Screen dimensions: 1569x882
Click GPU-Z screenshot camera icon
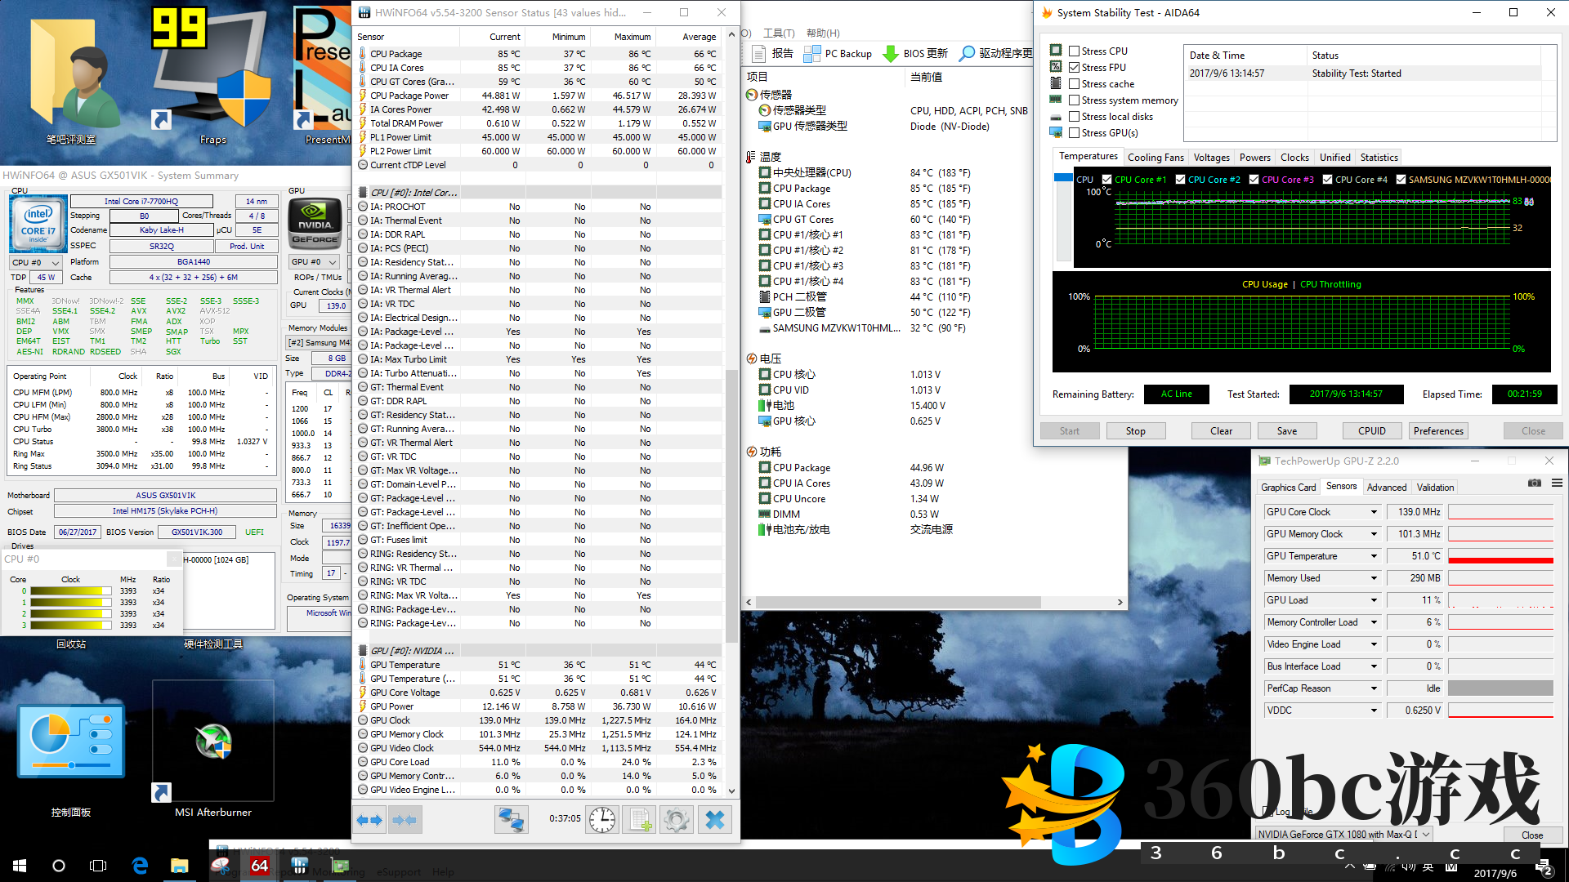pyautogui.click(x=1535, y=483)
